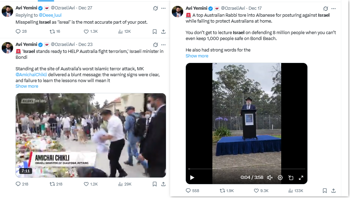
Task: Open the @AmichaiChikli mention link
Action: (31, 75)
